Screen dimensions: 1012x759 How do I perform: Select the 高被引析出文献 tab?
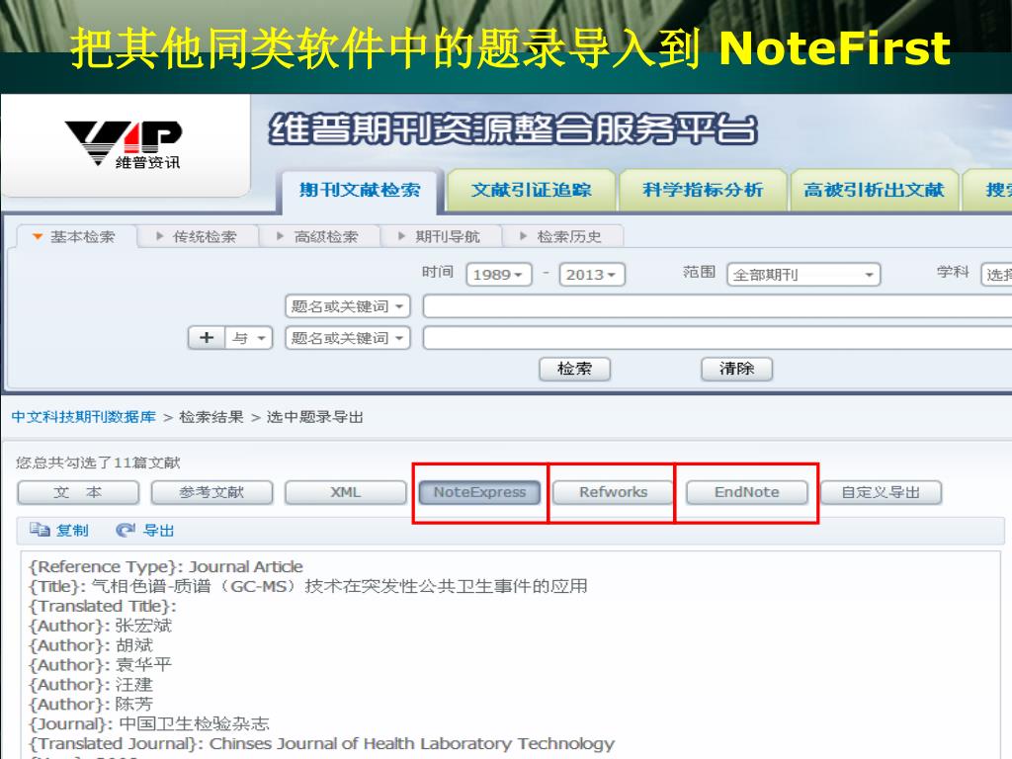point(874,190)
